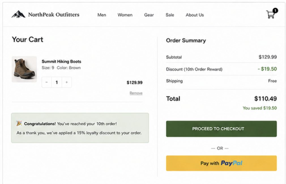Pay with PayPal
The image size is (286, 184).
click(x=221, y=163)
